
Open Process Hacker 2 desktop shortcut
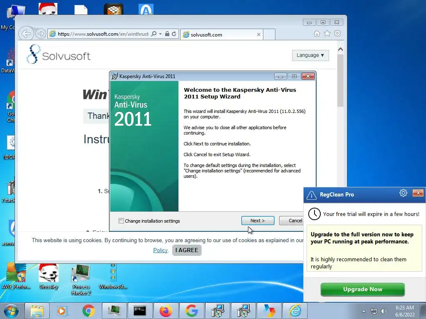81,280
